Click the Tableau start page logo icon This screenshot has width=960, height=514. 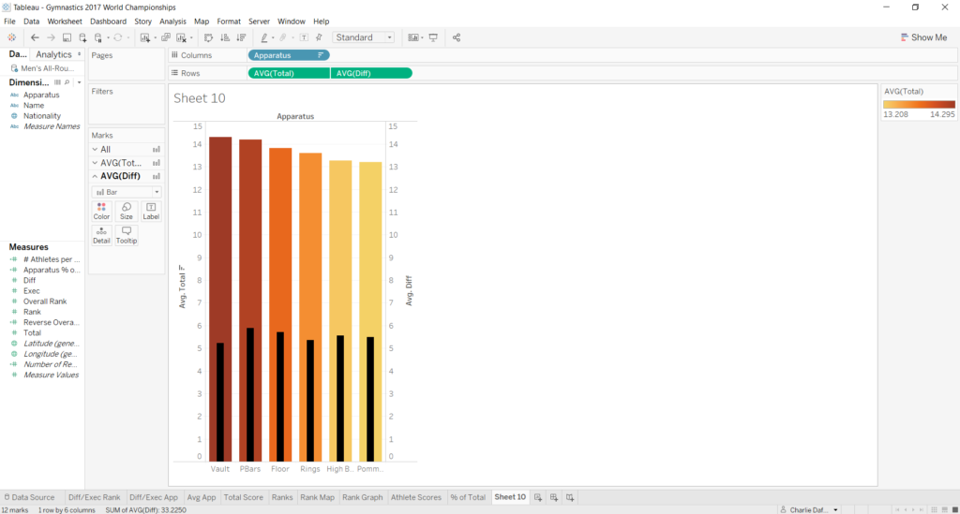[x=11, y=37]
